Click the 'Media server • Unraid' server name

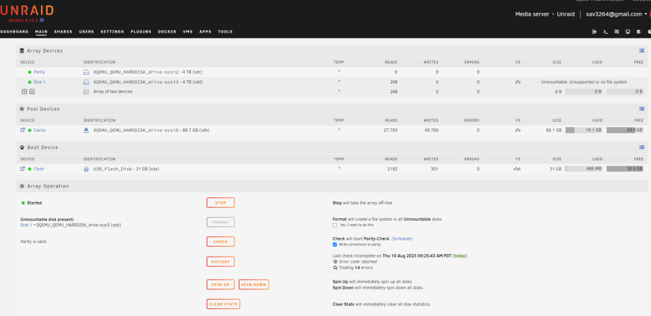tap(545, 14)
